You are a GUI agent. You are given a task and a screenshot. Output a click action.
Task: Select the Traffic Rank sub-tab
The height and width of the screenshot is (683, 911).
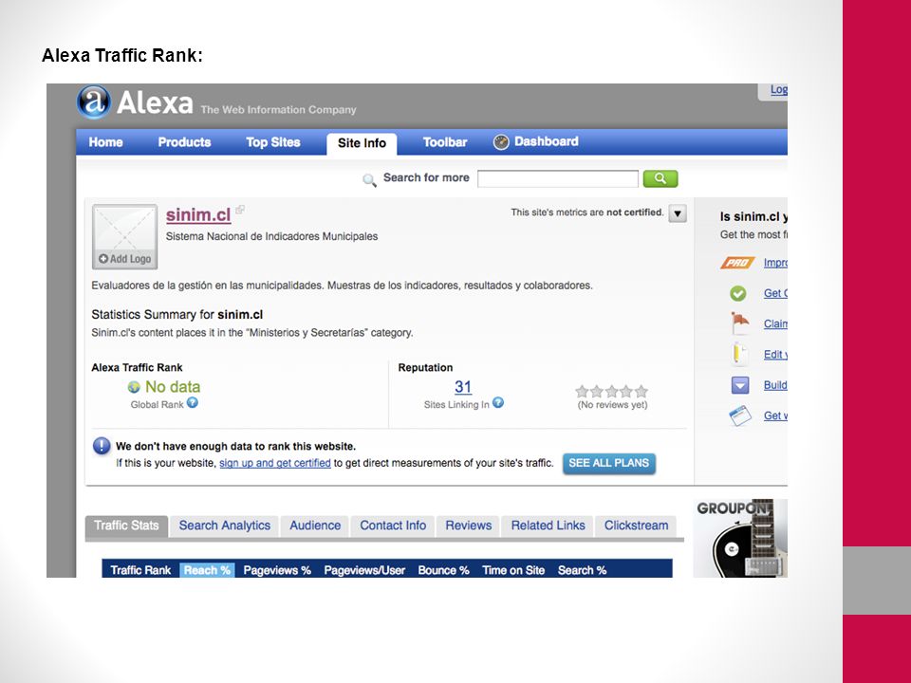pyautogui.click(x=140, y=570)
